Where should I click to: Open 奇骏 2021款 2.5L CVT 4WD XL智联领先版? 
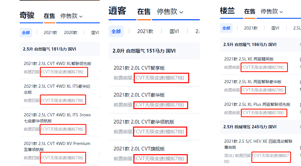tap(57, 63)
